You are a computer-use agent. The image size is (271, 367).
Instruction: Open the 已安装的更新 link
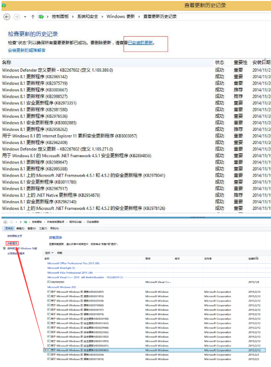tap(140, 42)
